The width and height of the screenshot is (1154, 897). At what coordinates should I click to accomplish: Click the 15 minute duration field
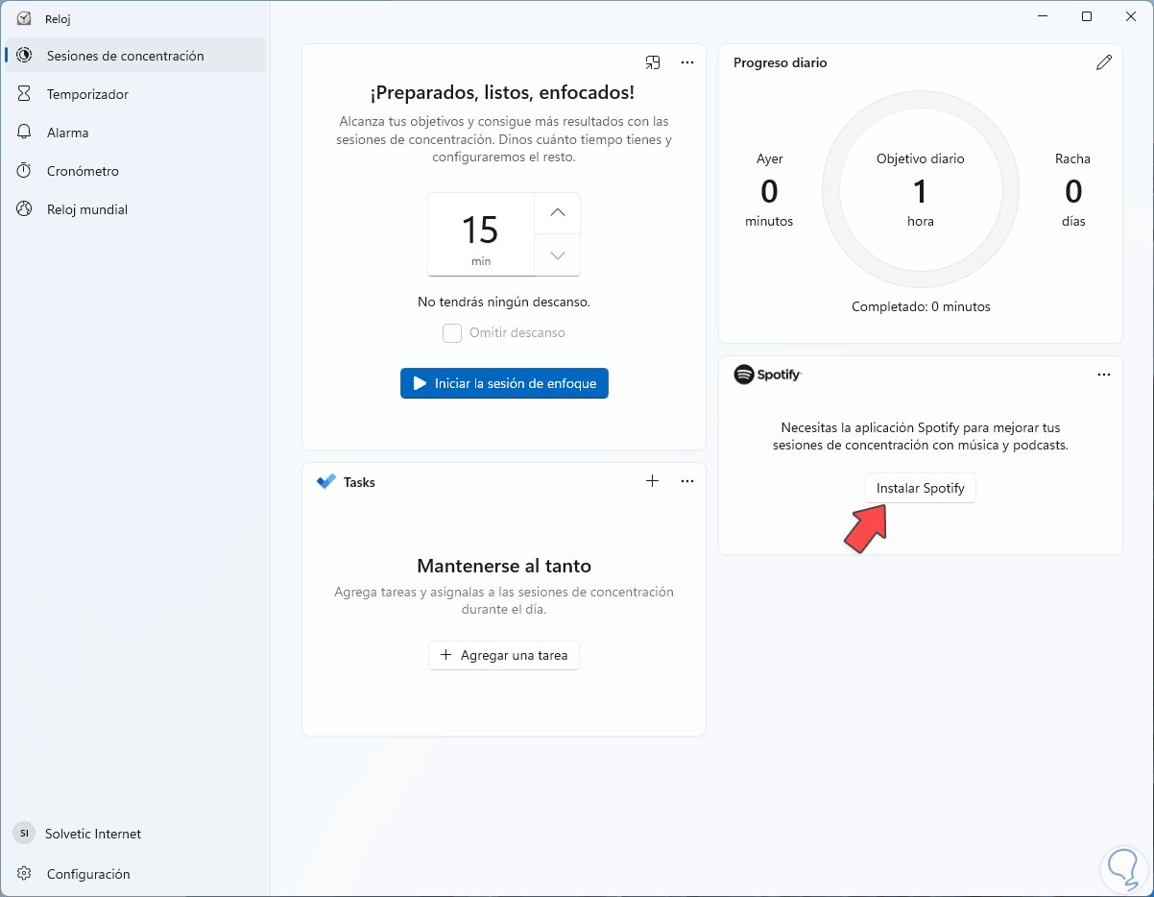[x=480, y=233]
